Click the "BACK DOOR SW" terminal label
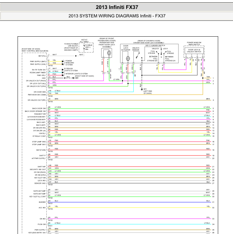233x234 pixels. tap(39, 108)
